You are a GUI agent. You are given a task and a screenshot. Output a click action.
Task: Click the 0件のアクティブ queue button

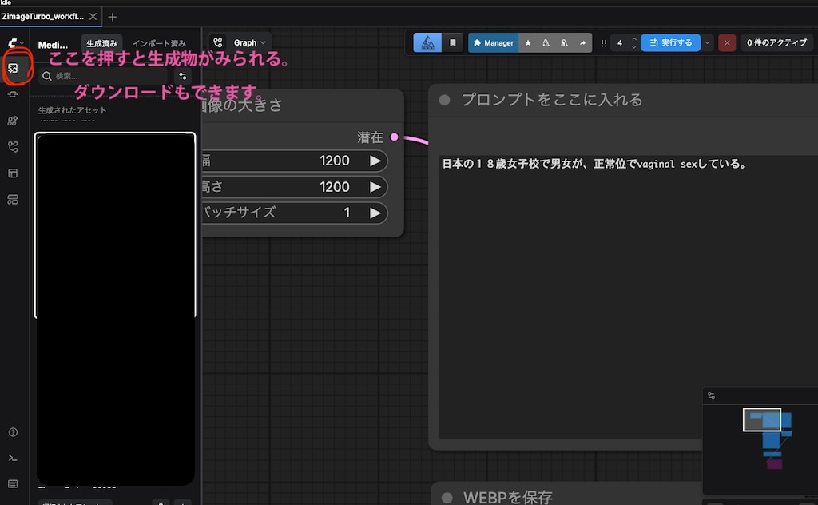pyautogui.click(x=776, y=42)
